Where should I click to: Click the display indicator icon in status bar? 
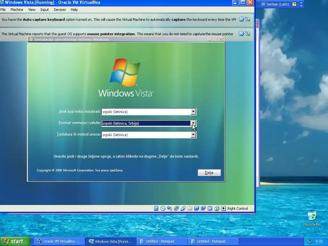point(196,208)
